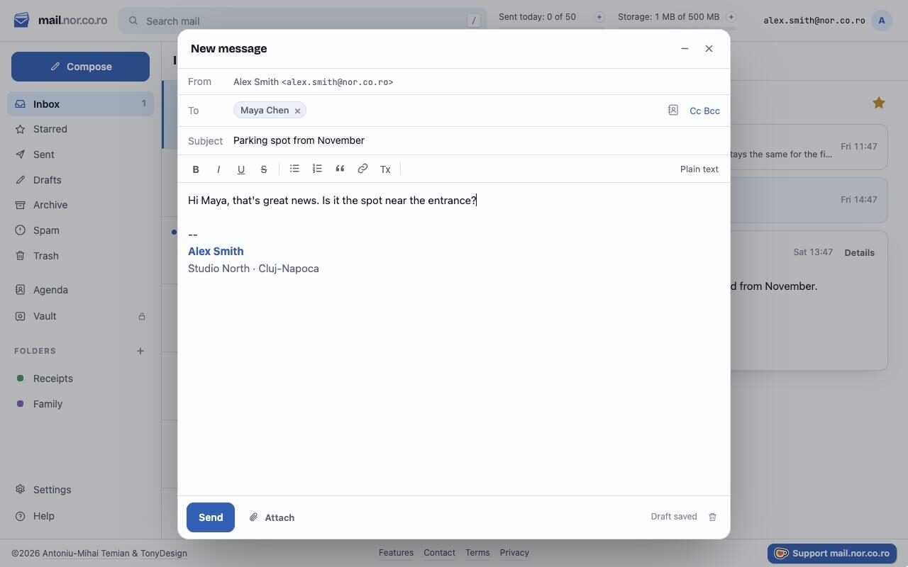Open the Inbox folder

pos(81,104)
